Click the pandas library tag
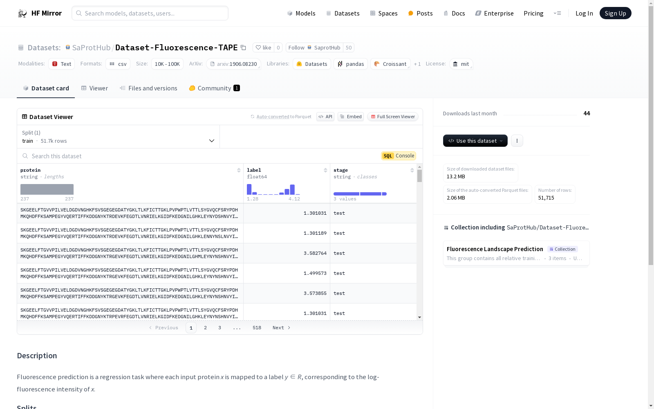Screen dimensions: 654x409 [351, 64]
